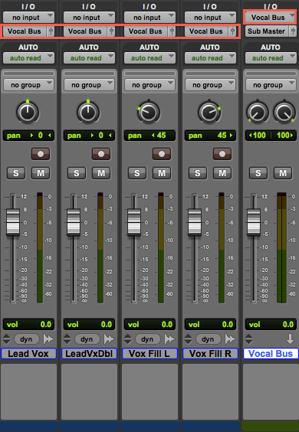Open Lead Vox input selector 'no input'
Screen dimensions: 299x432
[28, 18]
